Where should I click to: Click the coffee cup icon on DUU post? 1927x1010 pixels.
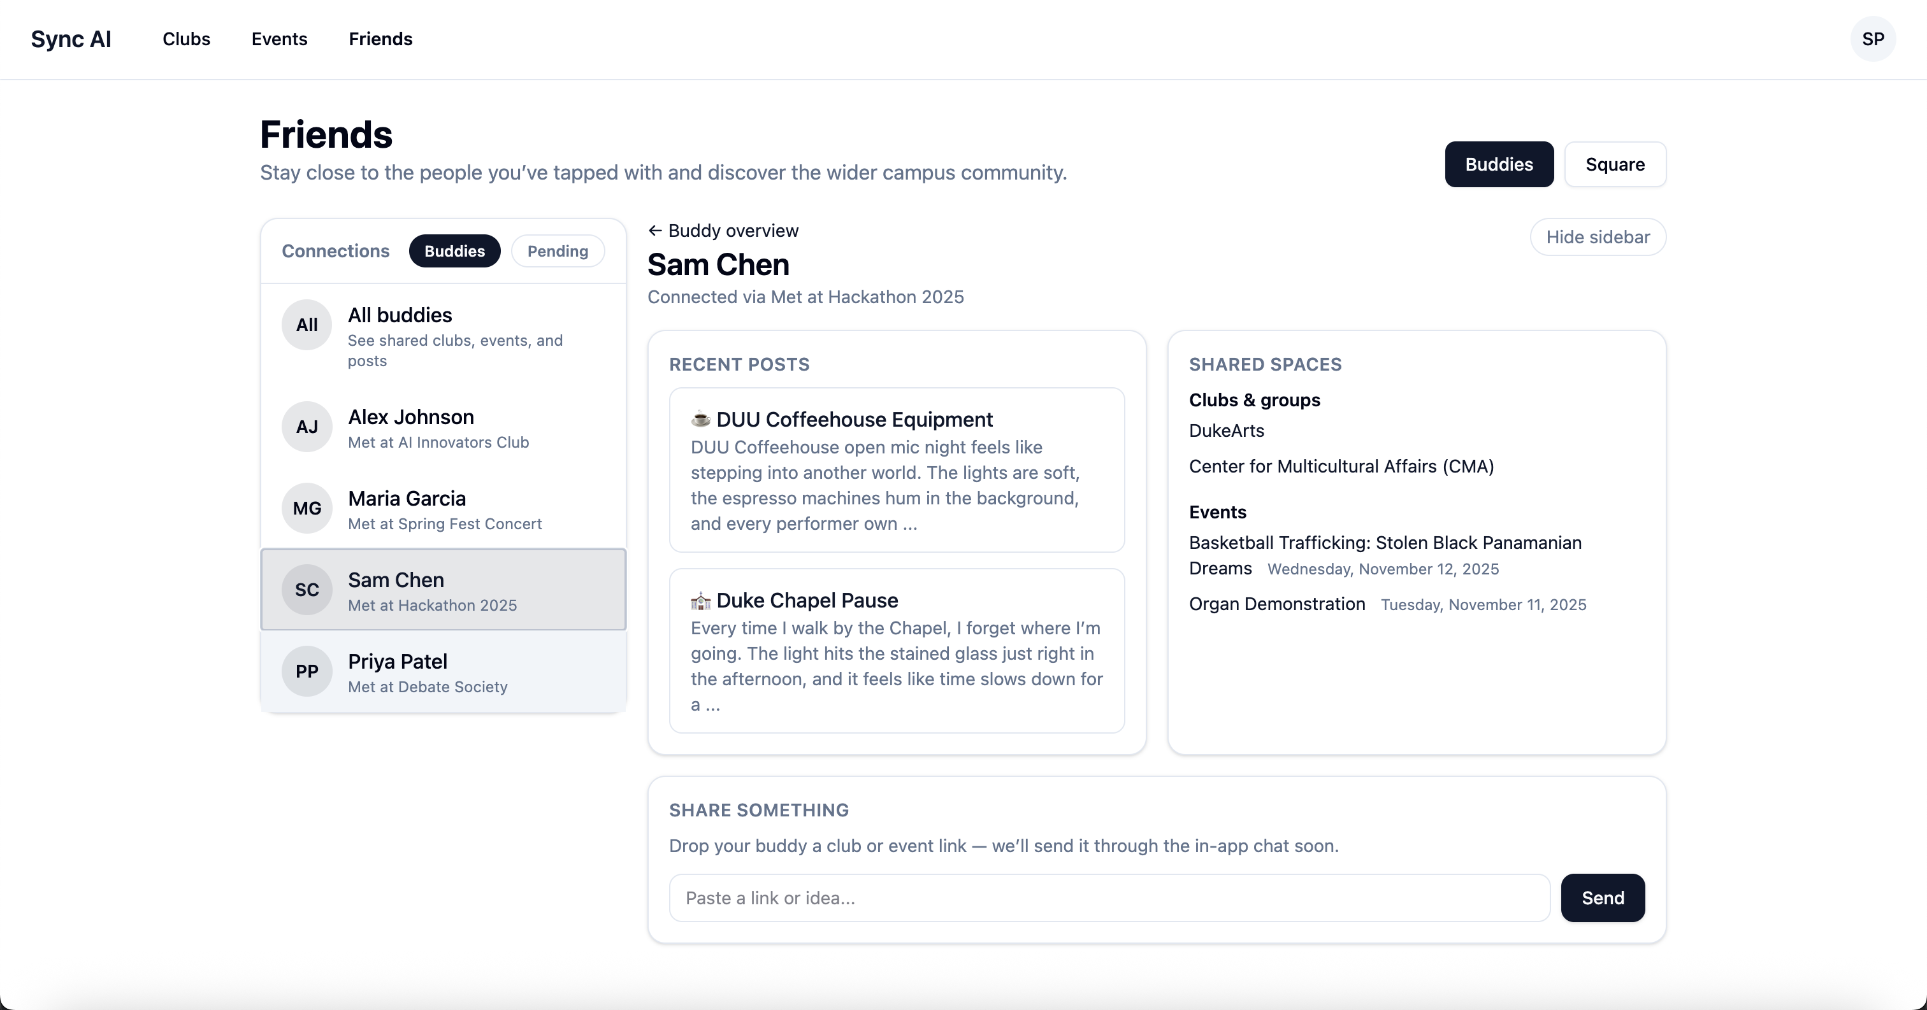click(x=700, y=420)
